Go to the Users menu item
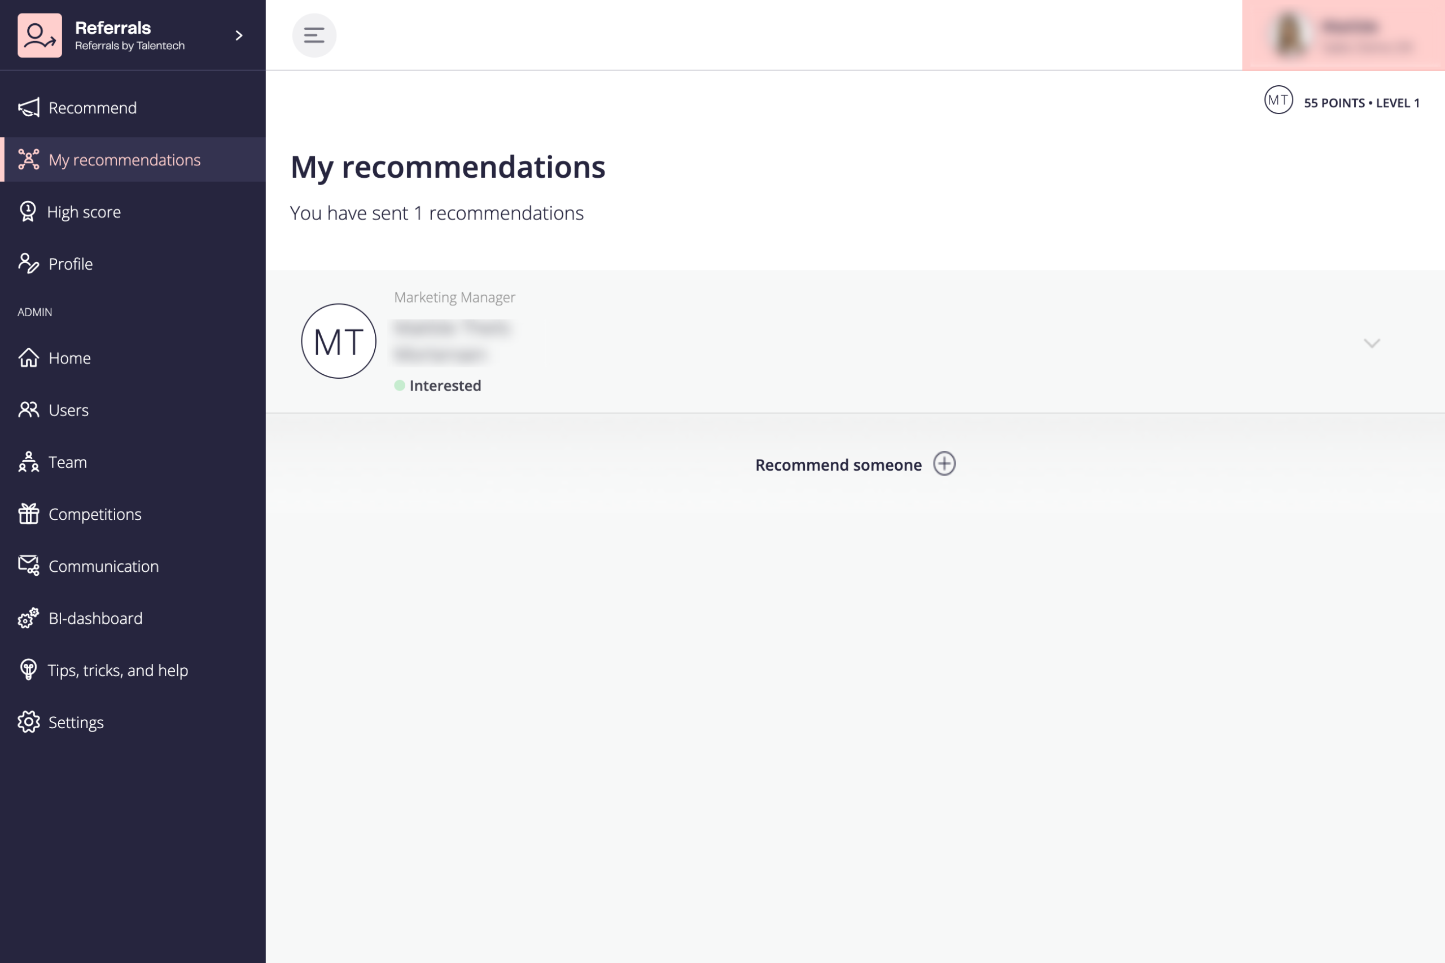This screenshot has width=1445, height=963. coord(68,410)
